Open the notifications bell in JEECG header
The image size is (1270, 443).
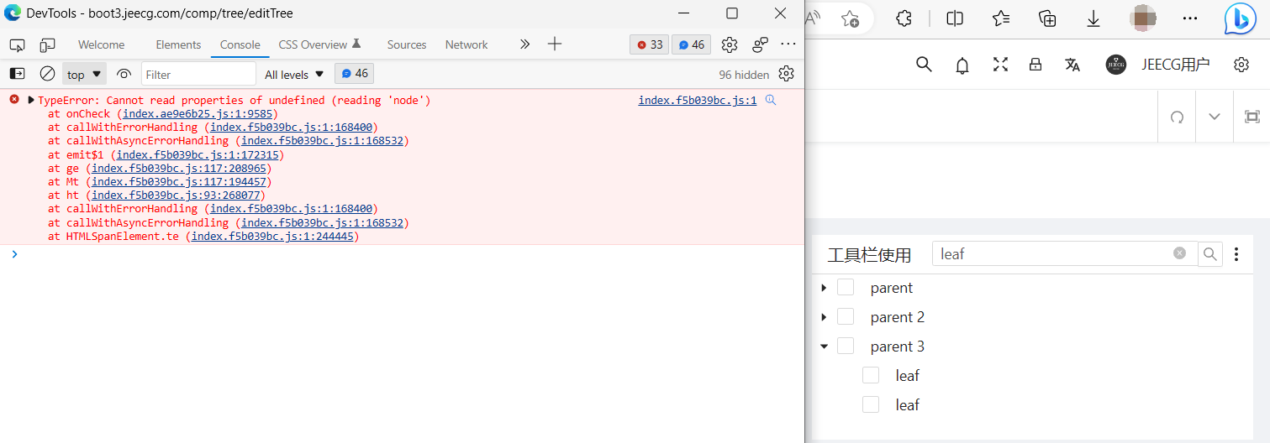[x=962, y=65]
